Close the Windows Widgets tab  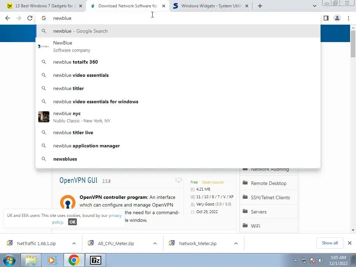(247, 6)
